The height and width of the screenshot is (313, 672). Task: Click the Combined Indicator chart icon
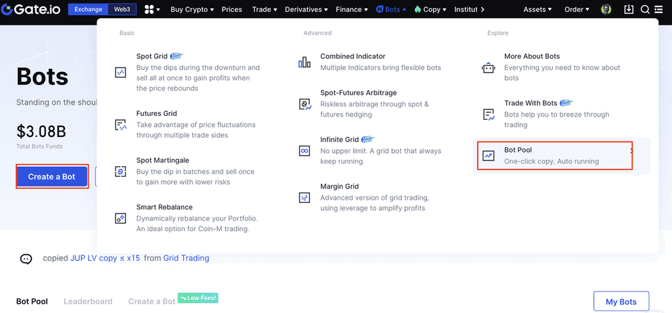304,62
